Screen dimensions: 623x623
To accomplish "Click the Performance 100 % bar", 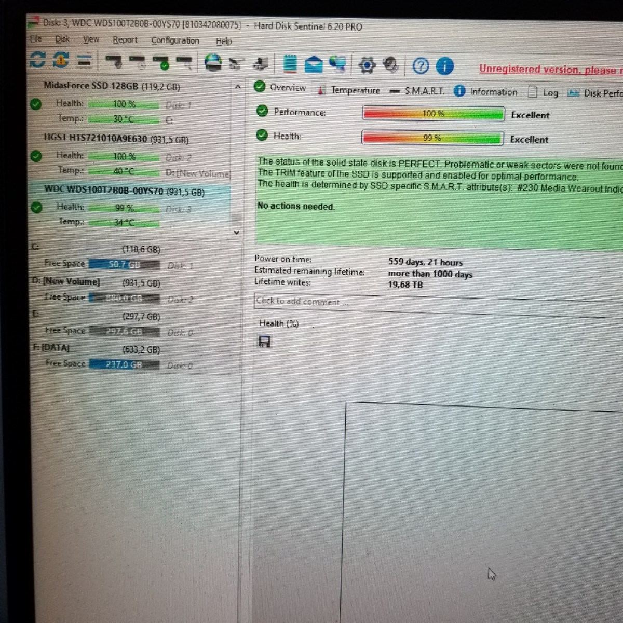I will pos(433,113).
